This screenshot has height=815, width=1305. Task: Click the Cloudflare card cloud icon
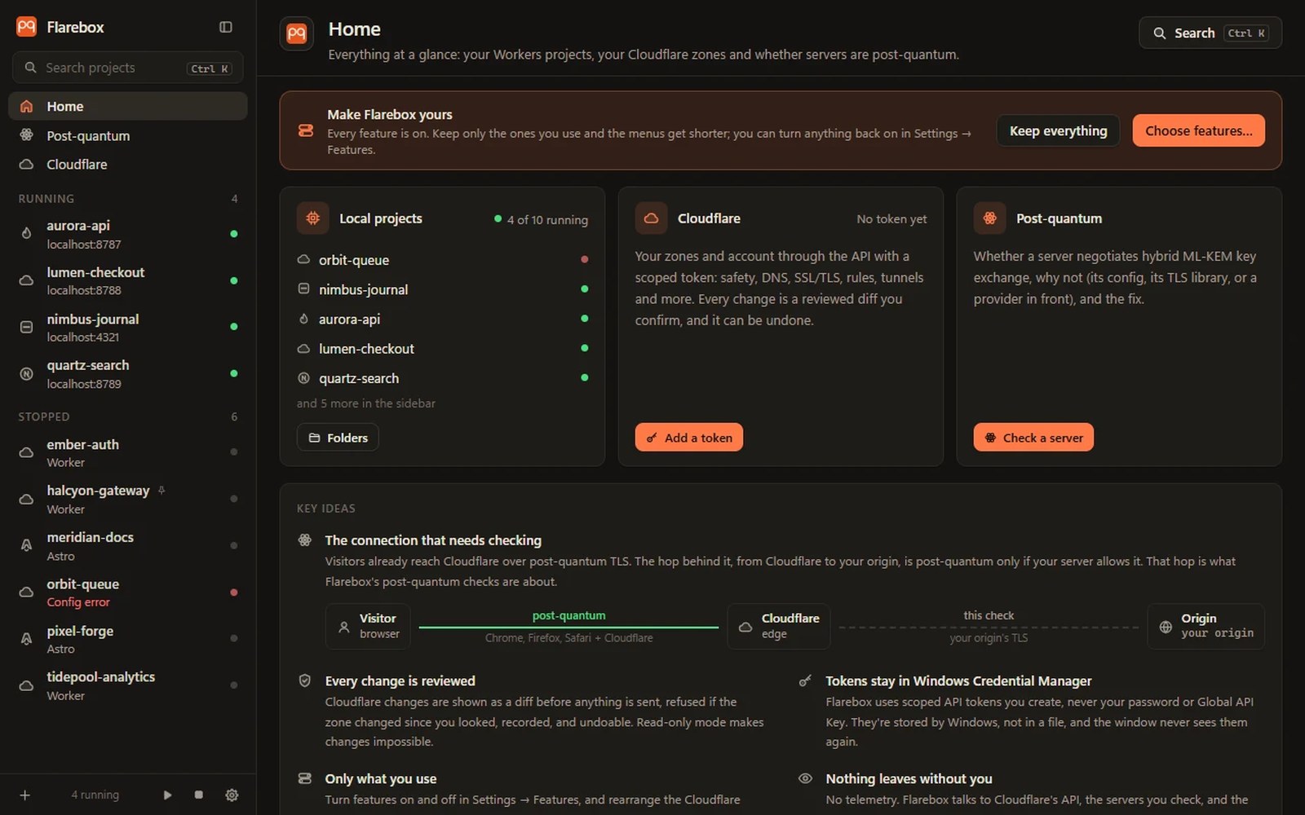pos(651,218)
